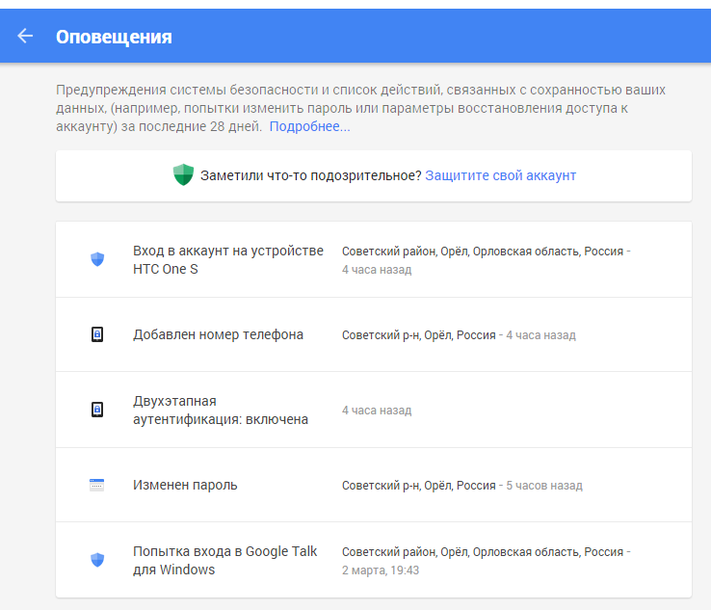This screenshot has width=711, height=610.
Task: Click the phone lock icon beside Двухэтапная аутентификация
Action: tap(96, 410)
